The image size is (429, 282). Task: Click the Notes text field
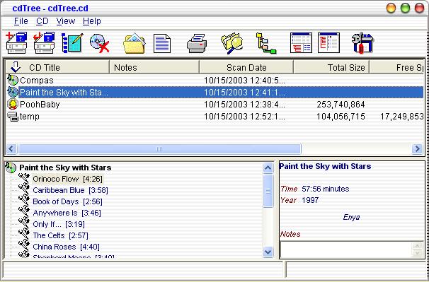346,249
